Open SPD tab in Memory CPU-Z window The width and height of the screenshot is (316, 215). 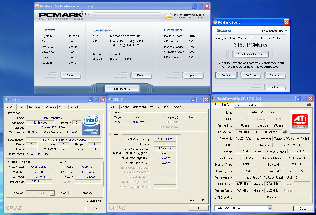pyautogui.click(x=165, y=107)
